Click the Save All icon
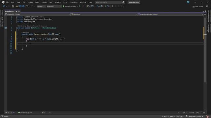211x118 pixels. pos(23,6)
